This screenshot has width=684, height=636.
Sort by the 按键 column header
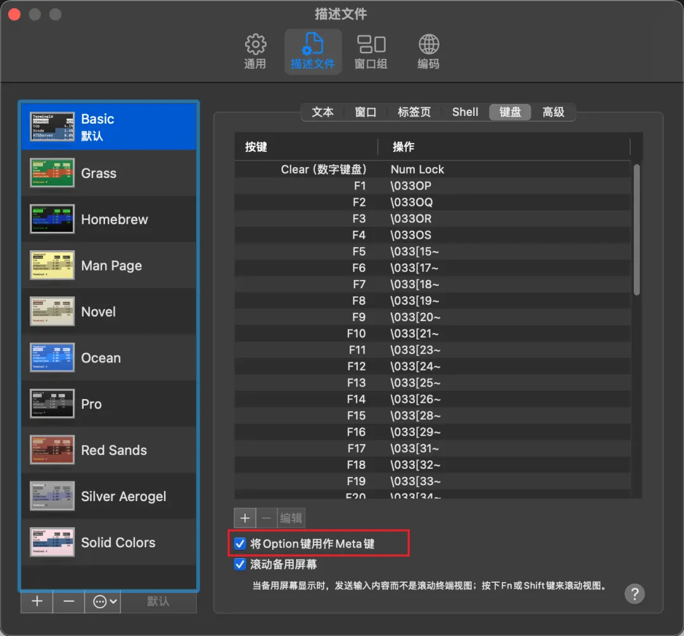coord(306,147)
